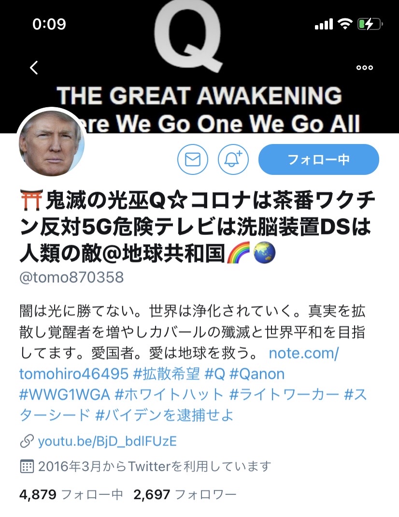This screenshot has width=399, height=517.
Task: Tap the back arrow icon
Action: click(34, 68)
